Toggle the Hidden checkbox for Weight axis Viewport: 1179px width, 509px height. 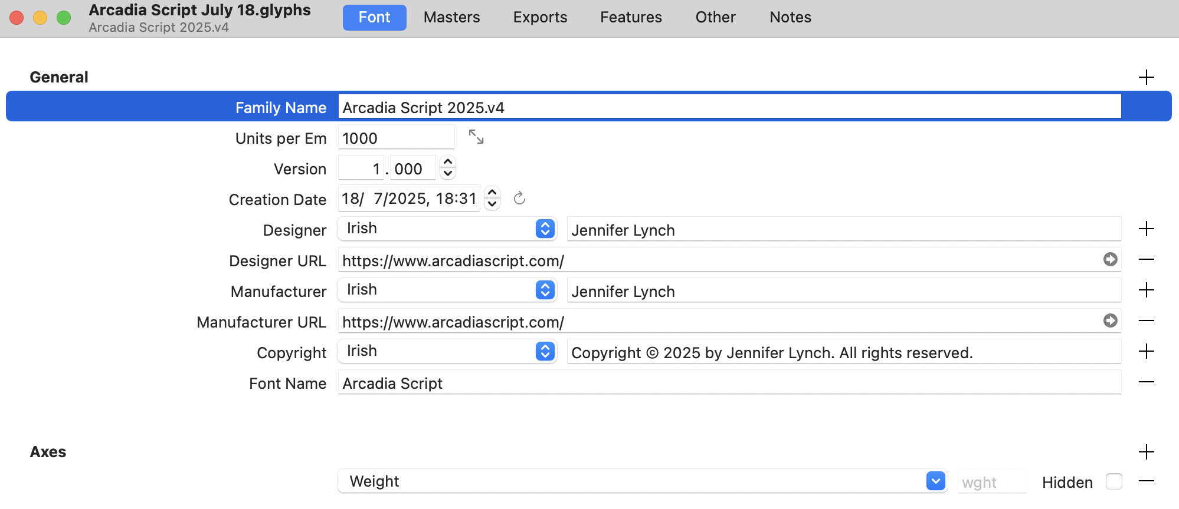click(1113, 481)
